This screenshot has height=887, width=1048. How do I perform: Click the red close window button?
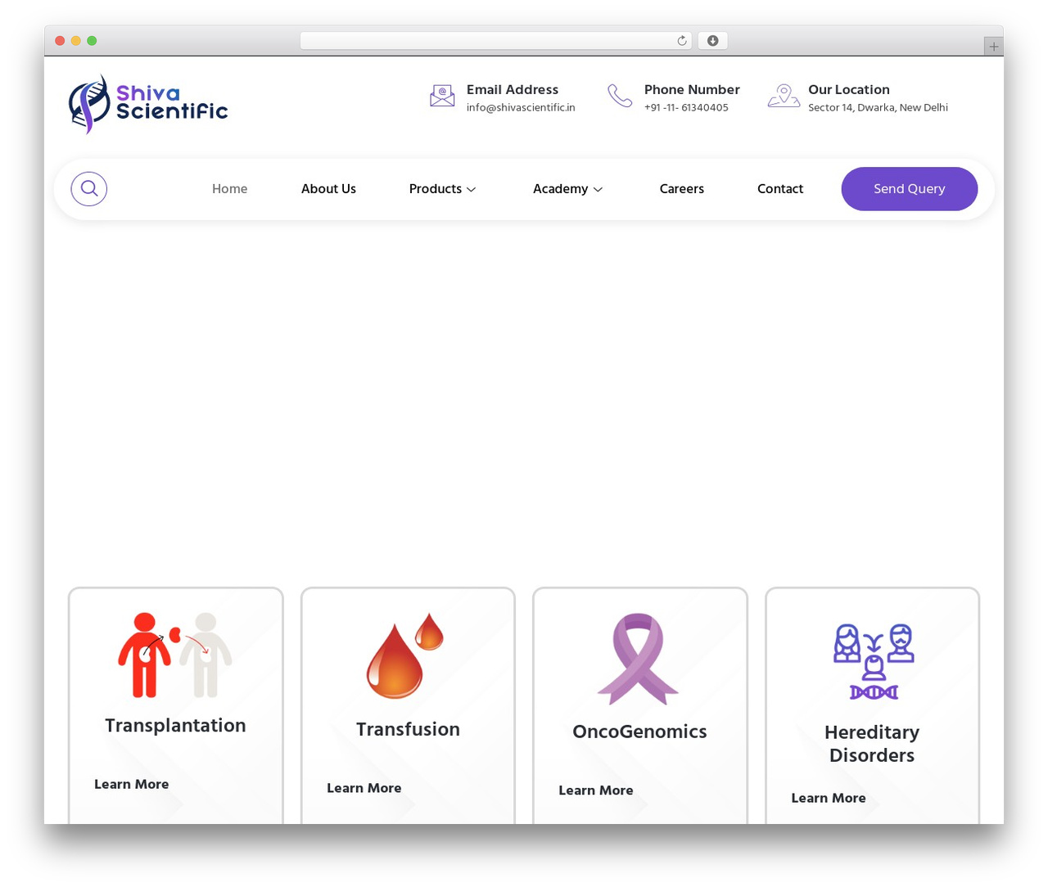click(x=60, y=41)
